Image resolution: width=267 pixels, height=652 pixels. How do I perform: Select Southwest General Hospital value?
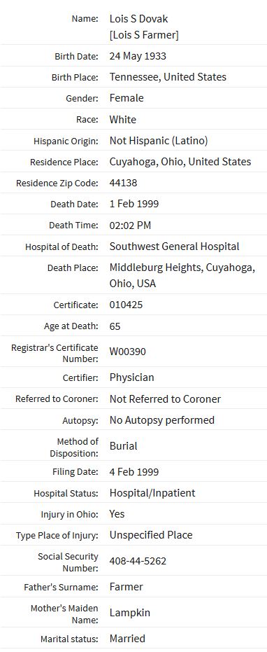click(175, 247)
